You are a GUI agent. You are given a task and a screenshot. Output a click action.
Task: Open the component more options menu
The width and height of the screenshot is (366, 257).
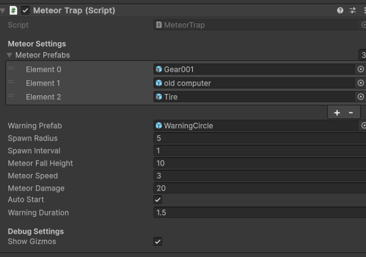(x=364, y=10)
